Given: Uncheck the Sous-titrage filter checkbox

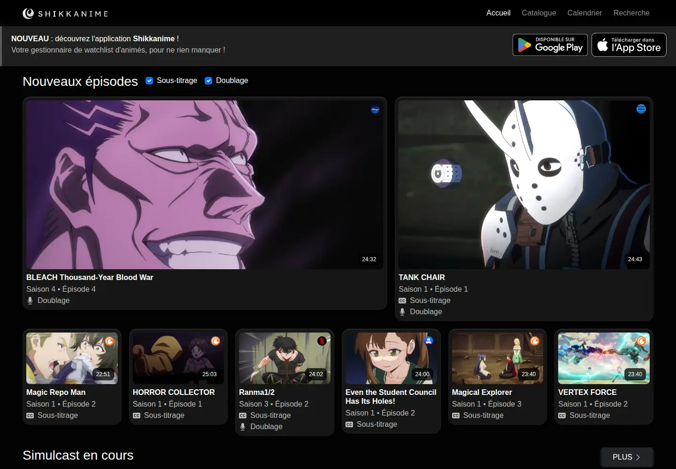Looking at the screenshot, I should (149, 81).
